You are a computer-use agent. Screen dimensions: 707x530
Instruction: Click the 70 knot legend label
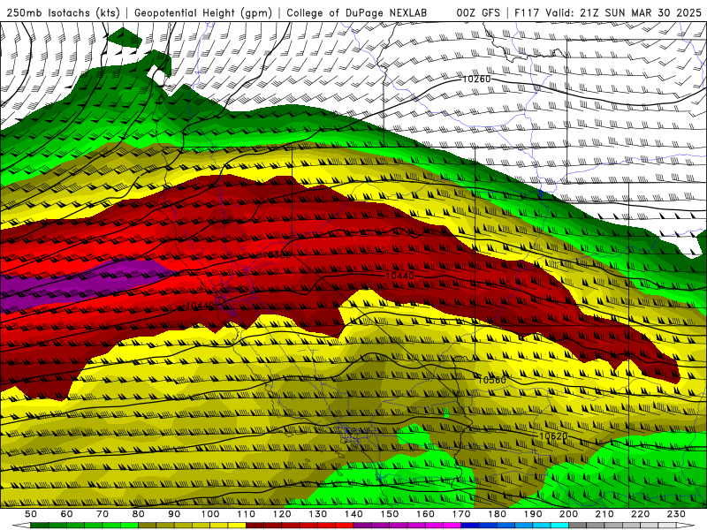[103, 514]
